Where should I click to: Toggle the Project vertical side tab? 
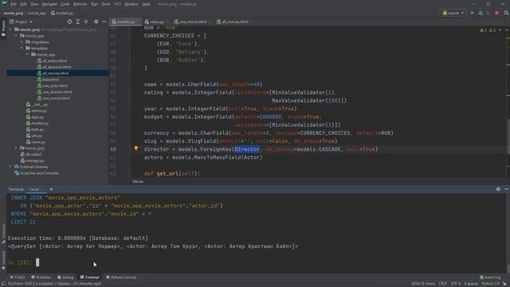[x=3, y=29]
